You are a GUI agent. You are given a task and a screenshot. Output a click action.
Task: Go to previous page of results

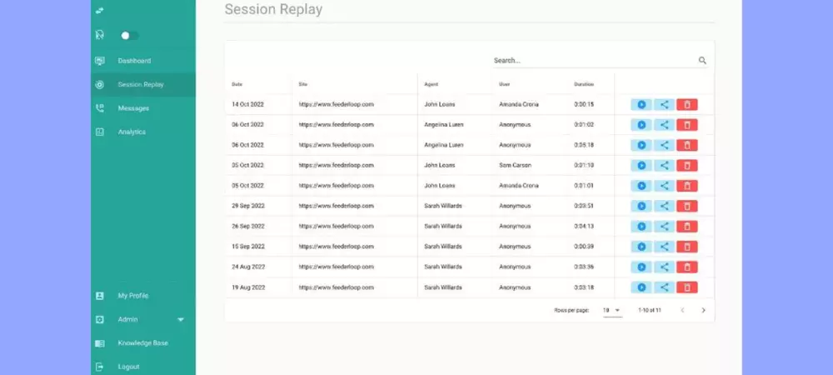(x=683, y=310)
